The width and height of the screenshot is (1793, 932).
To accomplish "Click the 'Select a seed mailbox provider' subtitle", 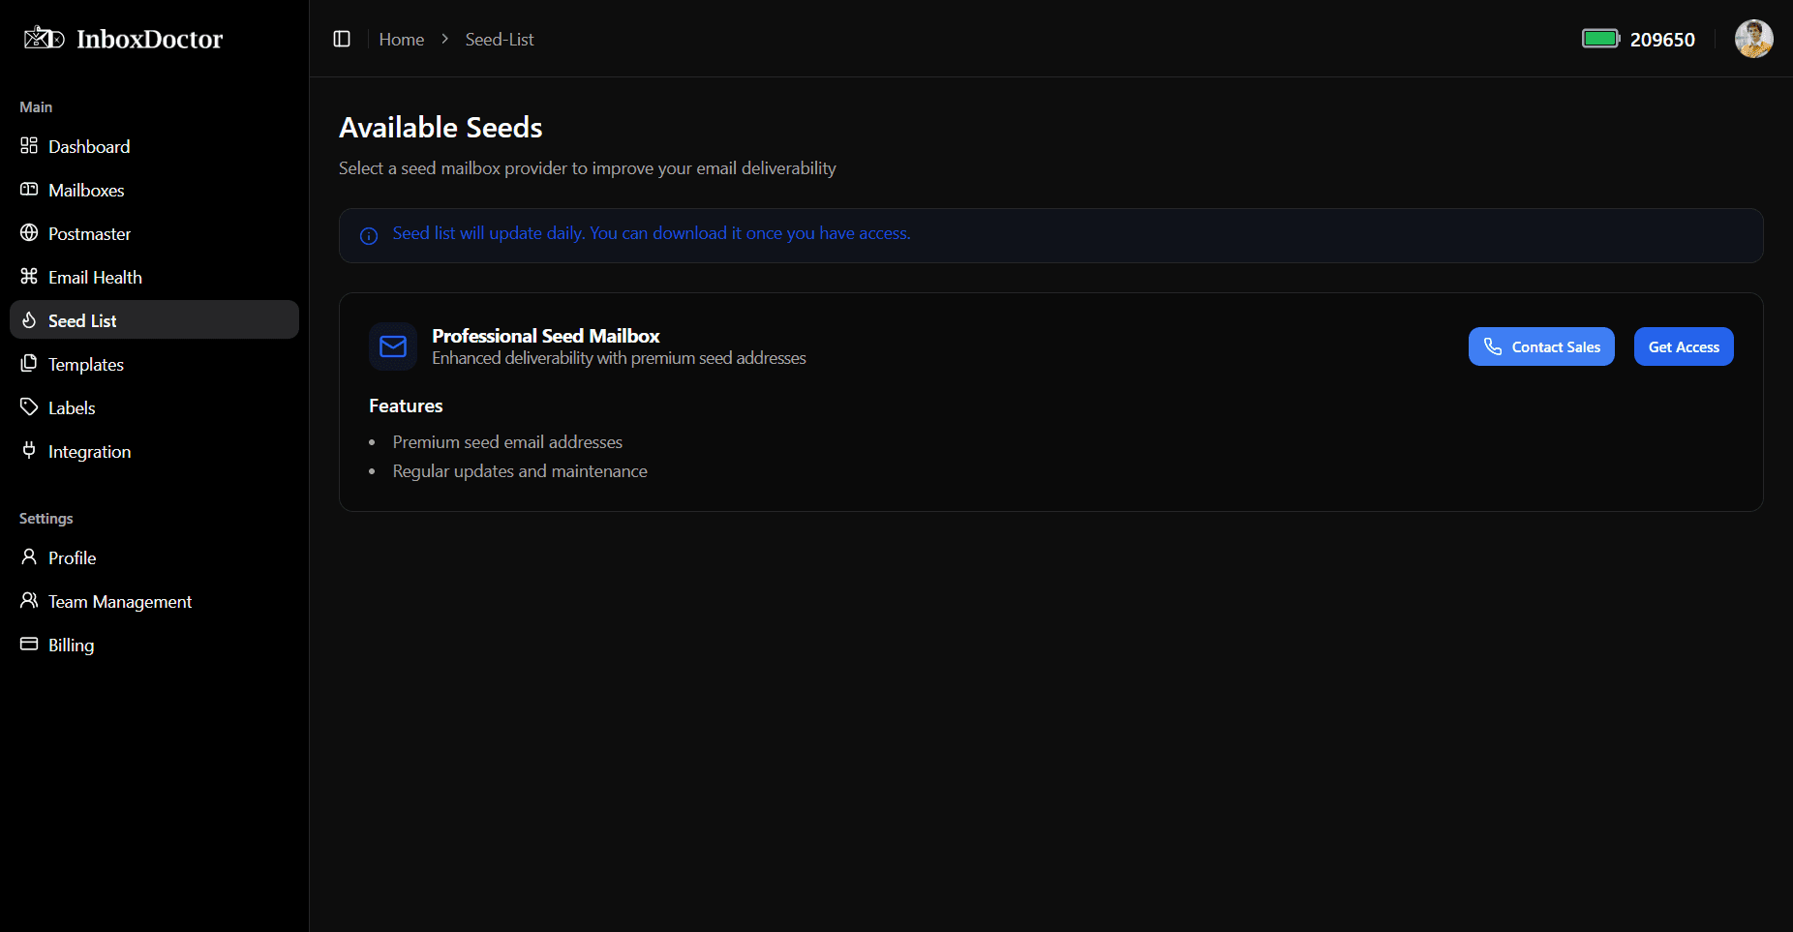I will coord(588,168).
